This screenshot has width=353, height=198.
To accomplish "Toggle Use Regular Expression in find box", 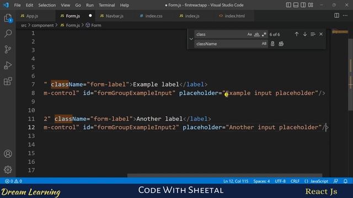I will pyautogui.click(x=264, y=34).
